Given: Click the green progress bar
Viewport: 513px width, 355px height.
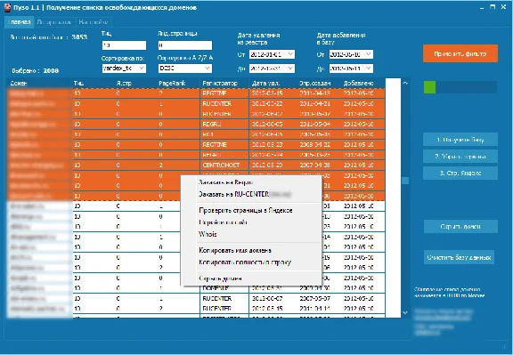Looking at the screenshot, I should [429, 87].
